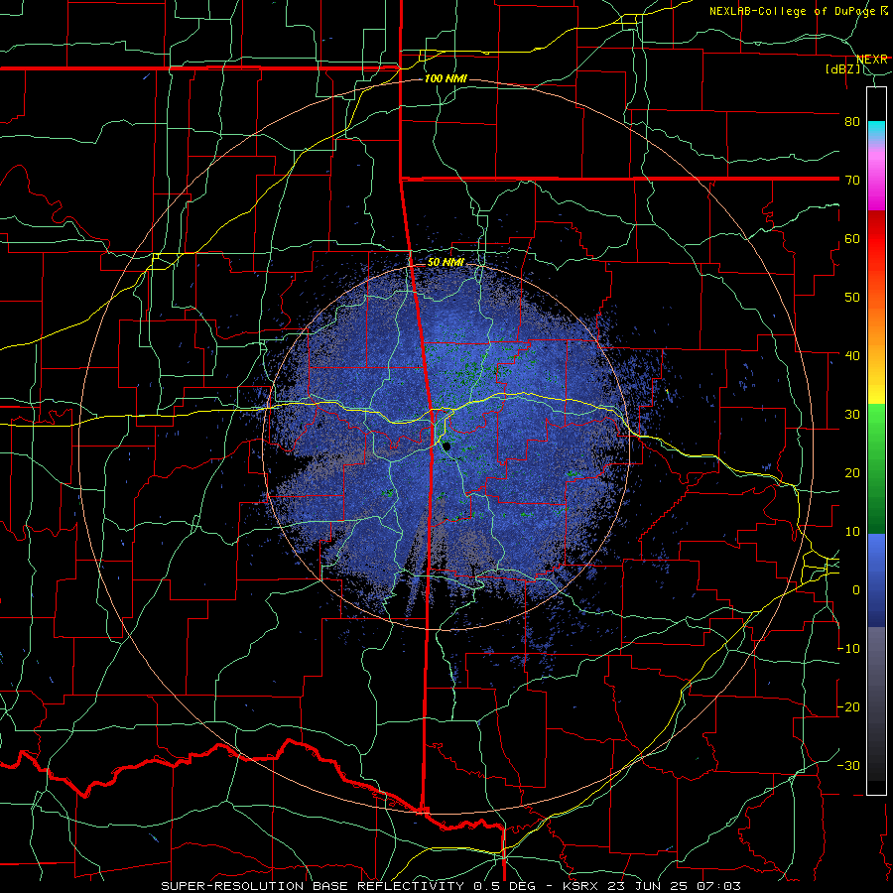Click the "KSRX 23 JUN 25 07:03" timestamp

[652, 886]
